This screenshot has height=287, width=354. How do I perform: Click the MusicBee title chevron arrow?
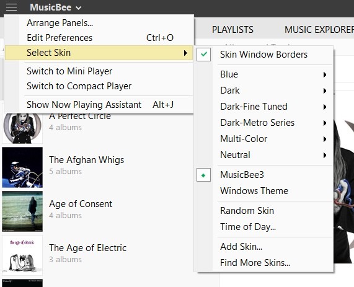(x=78, y=8)
